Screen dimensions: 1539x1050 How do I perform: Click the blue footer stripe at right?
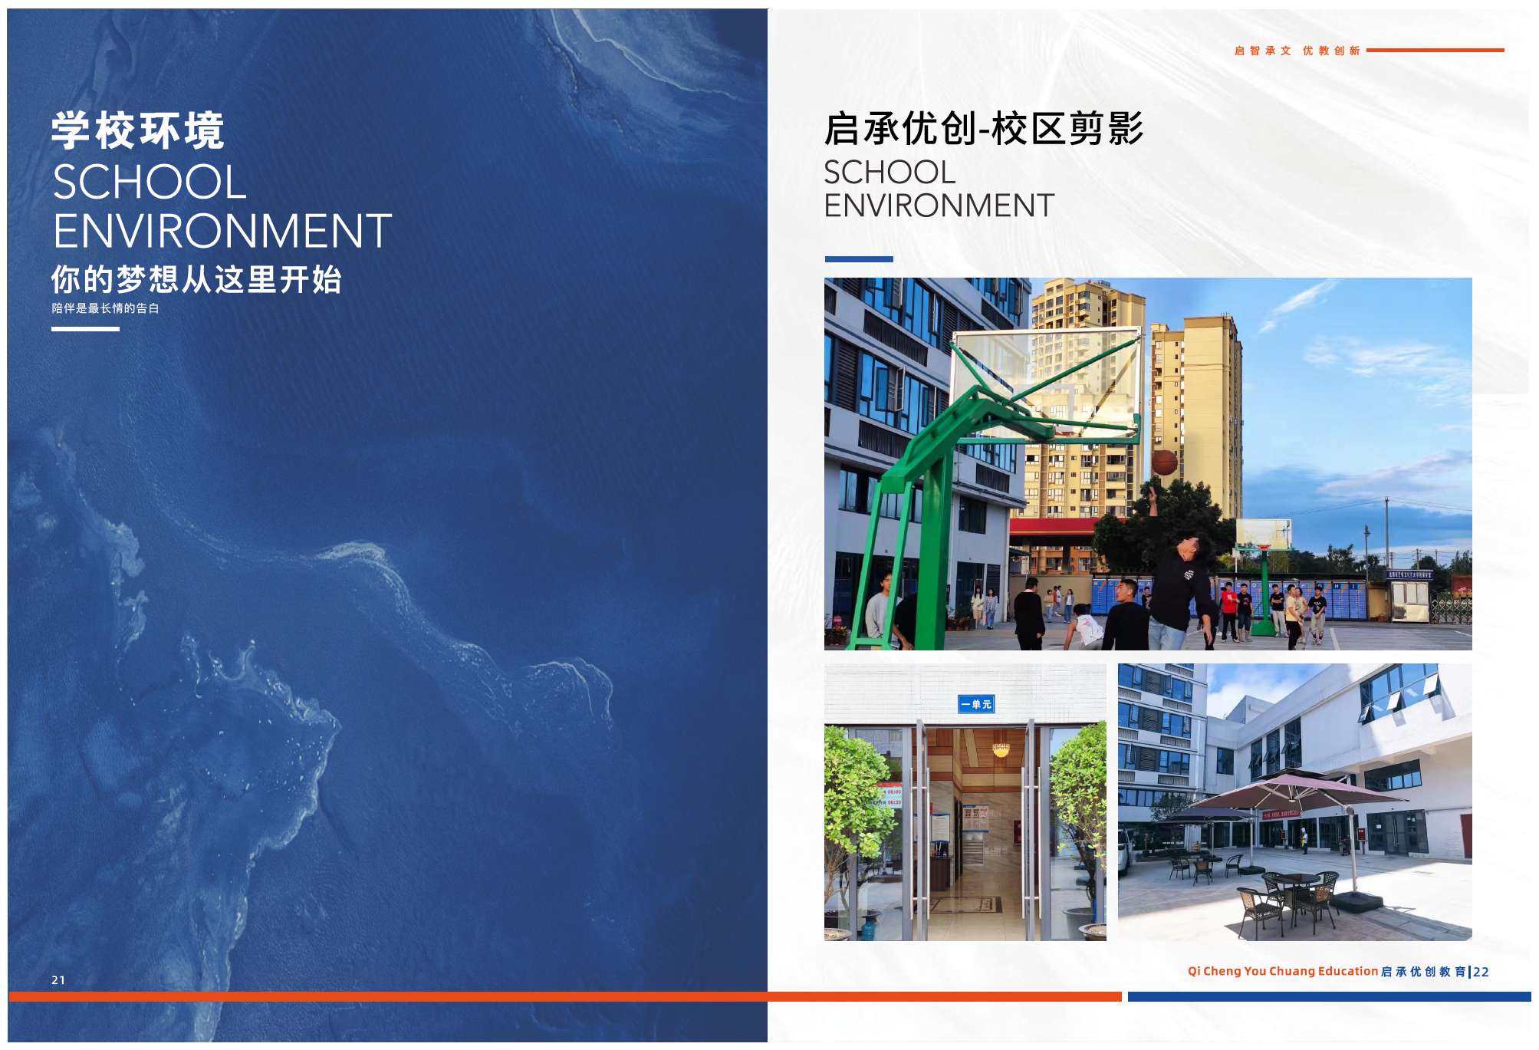point(1328,996)
